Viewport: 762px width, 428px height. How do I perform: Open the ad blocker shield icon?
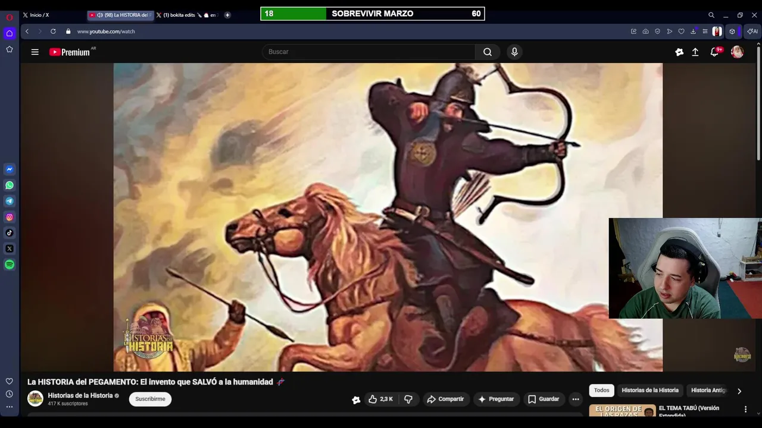pyautogui.click(x=657, y=32)
